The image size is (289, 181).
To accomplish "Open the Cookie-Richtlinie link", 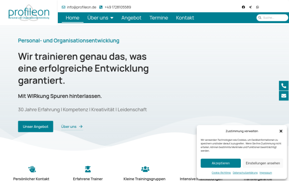I will [221, 173].
